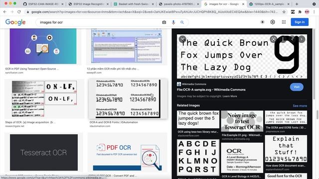Image resolution: width=319 pixels, height=179 pixels.
Task: Open the preview three-dot options menu
Action: [283, 39]
